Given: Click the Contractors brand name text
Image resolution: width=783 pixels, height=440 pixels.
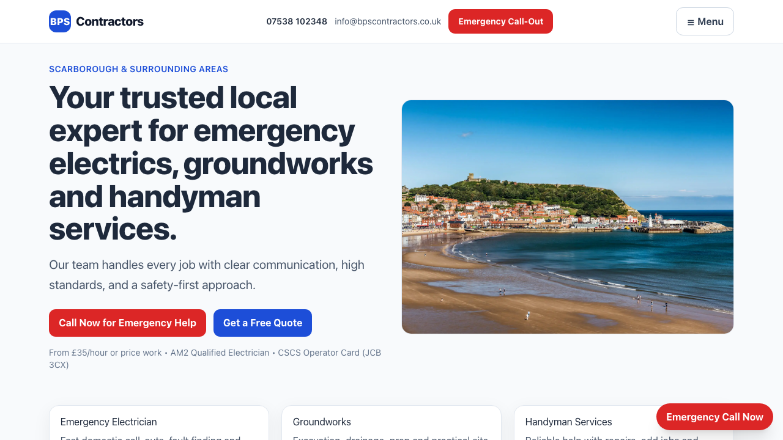Looking at the screenshot, I should click(x=110, y=21).
